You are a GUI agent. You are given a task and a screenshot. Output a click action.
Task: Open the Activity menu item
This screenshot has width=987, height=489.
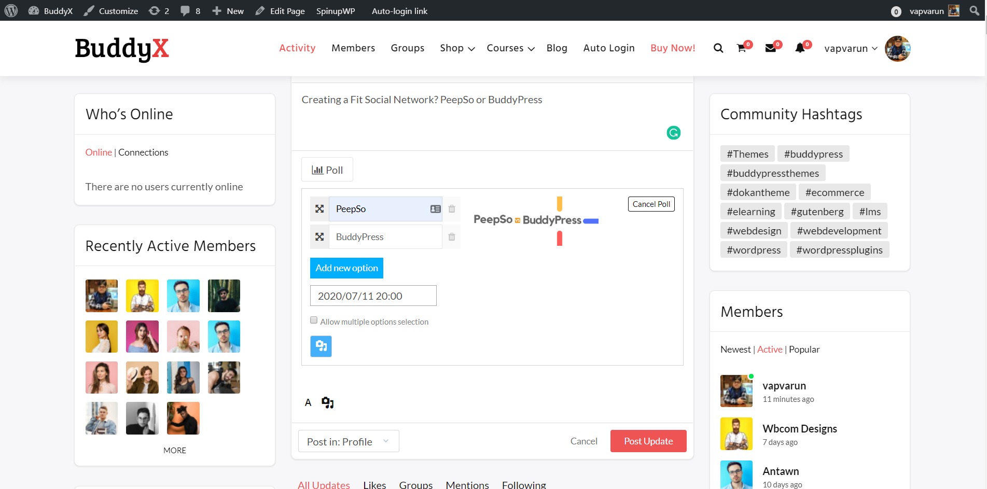(297, 48)
